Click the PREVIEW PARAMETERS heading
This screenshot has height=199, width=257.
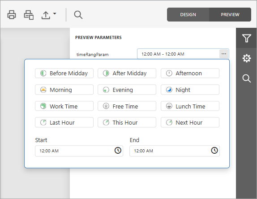coord(99,38)
